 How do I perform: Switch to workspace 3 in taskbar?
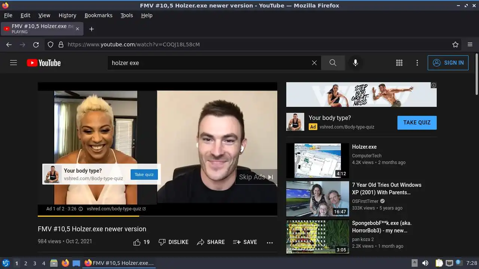tap(34, 263)
